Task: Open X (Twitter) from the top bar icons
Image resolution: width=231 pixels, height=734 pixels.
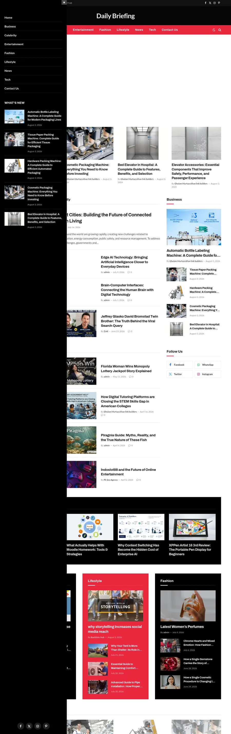Action: [x=210, y=3]
